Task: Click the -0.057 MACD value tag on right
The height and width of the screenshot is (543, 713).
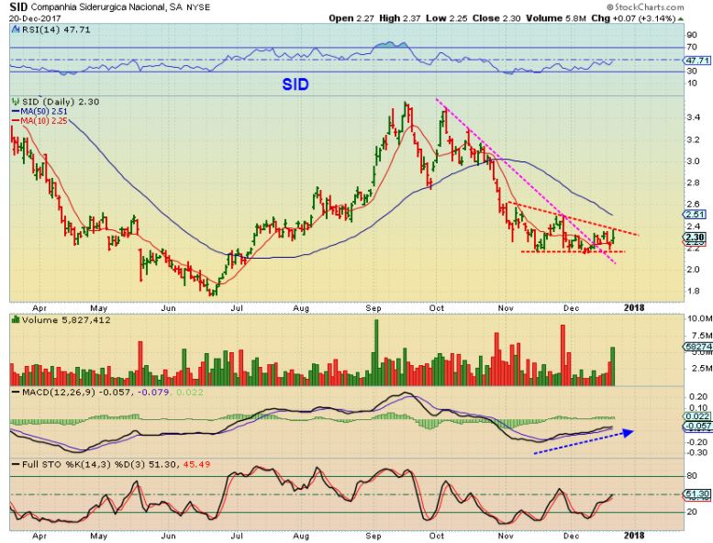Action: point(697,427)
